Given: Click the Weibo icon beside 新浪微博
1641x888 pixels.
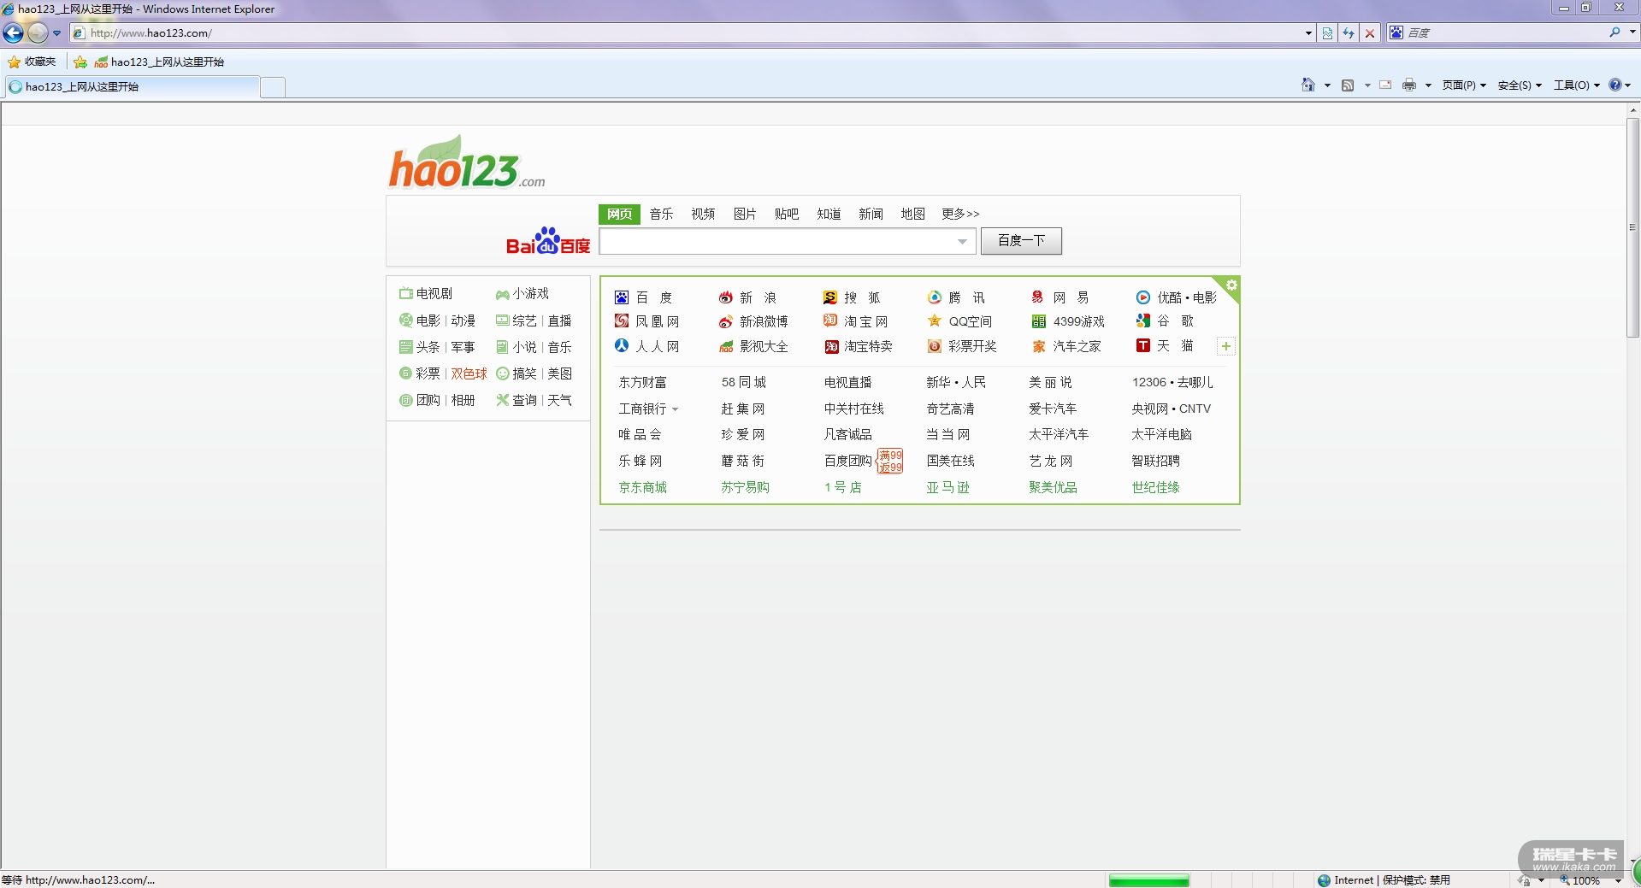Looking at the screenshot, I should coord(726,321).
